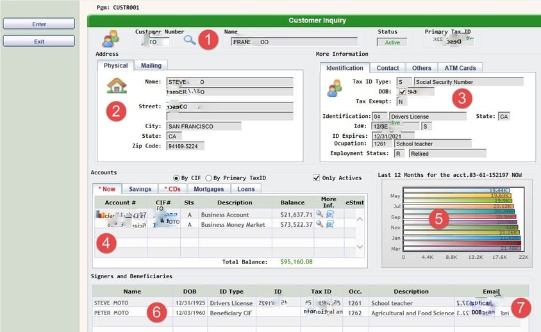Select the By CIF radio button

[x=177, y=178]
